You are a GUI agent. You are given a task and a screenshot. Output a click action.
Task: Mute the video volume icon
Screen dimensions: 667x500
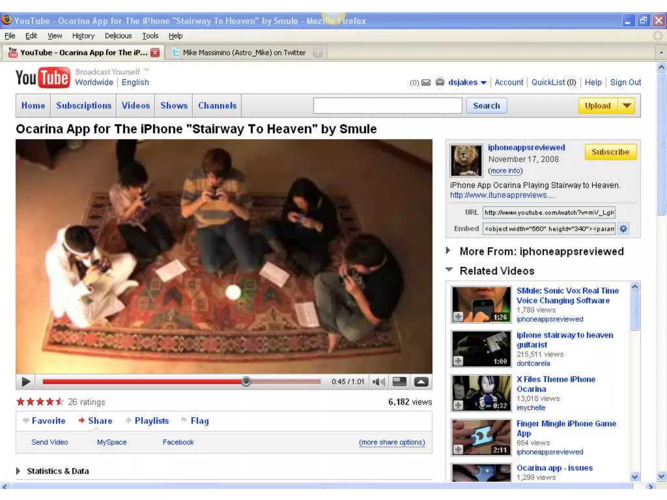[378, 382]
